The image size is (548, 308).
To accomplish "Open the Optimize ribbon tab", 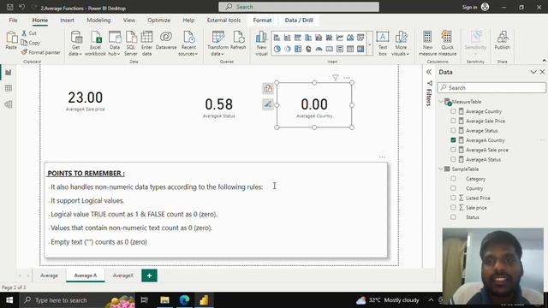I will point(158,21).
